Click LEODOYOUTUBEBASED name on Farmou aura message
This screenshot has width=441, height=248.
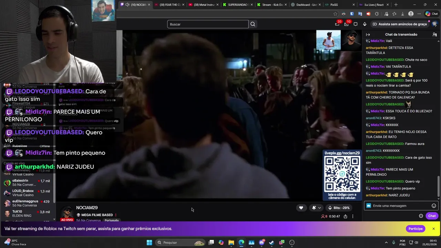click(x=384, y=144)
